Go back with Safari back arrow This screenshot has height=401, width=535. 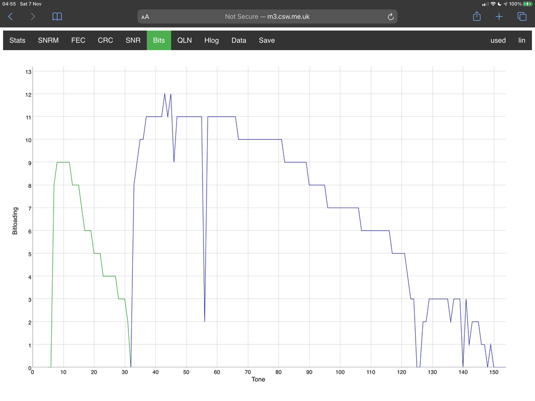pos(10,17)
